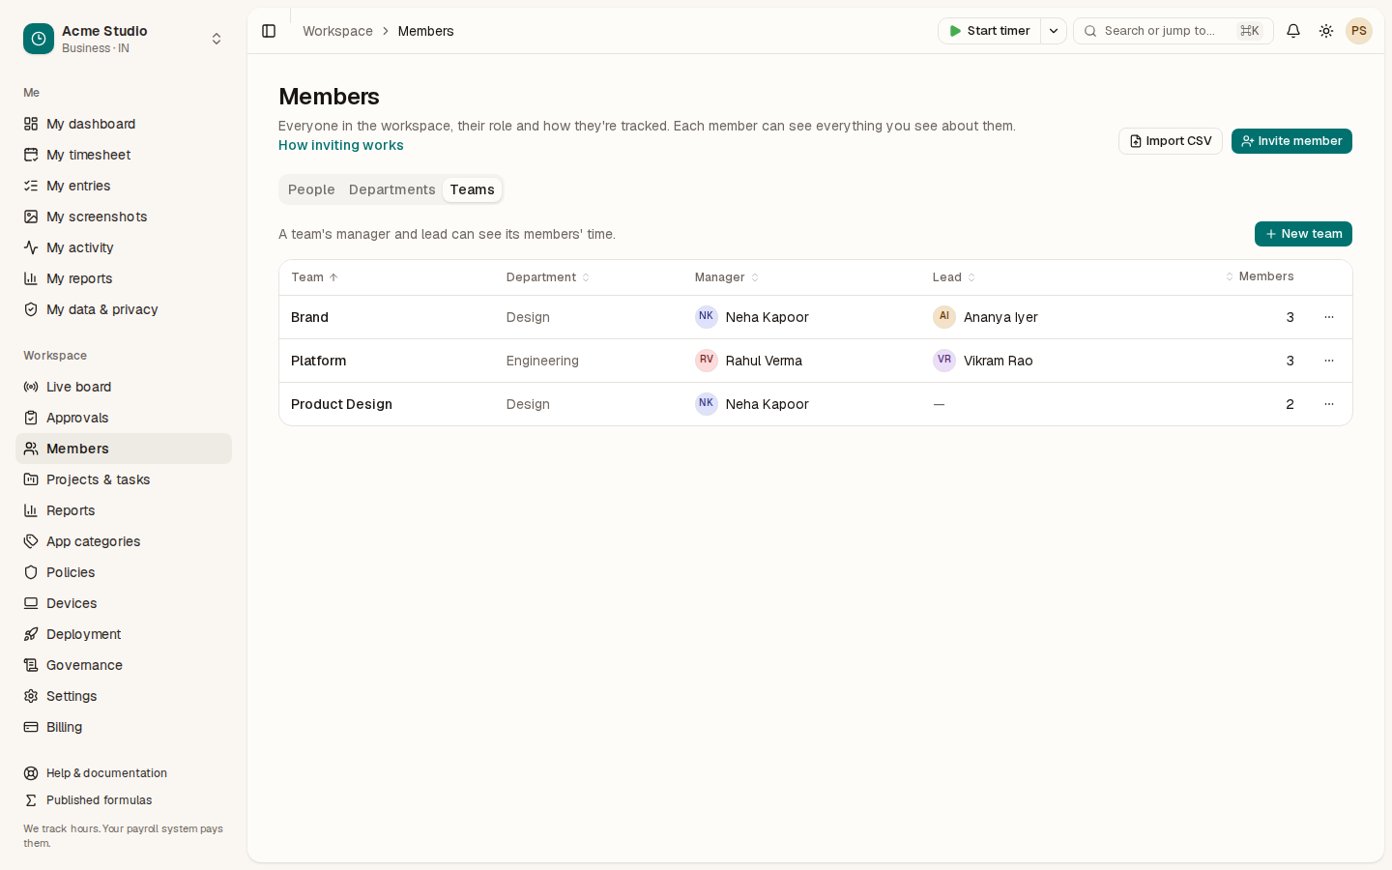This screenshot has height=870, width=1392.
Task: Open Billing page
Action: click(124, 727)
